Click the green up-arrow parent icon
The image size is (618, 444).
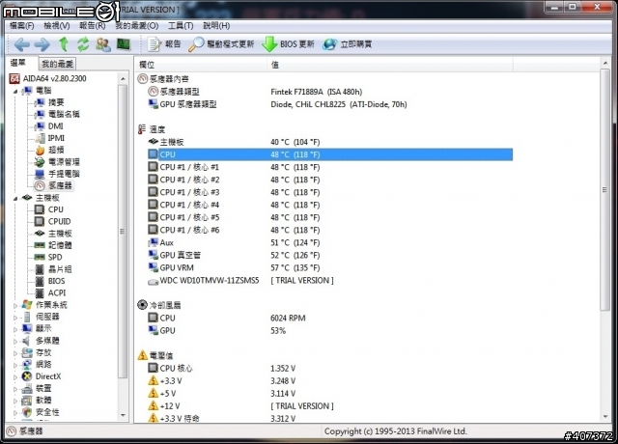[64, 44]
